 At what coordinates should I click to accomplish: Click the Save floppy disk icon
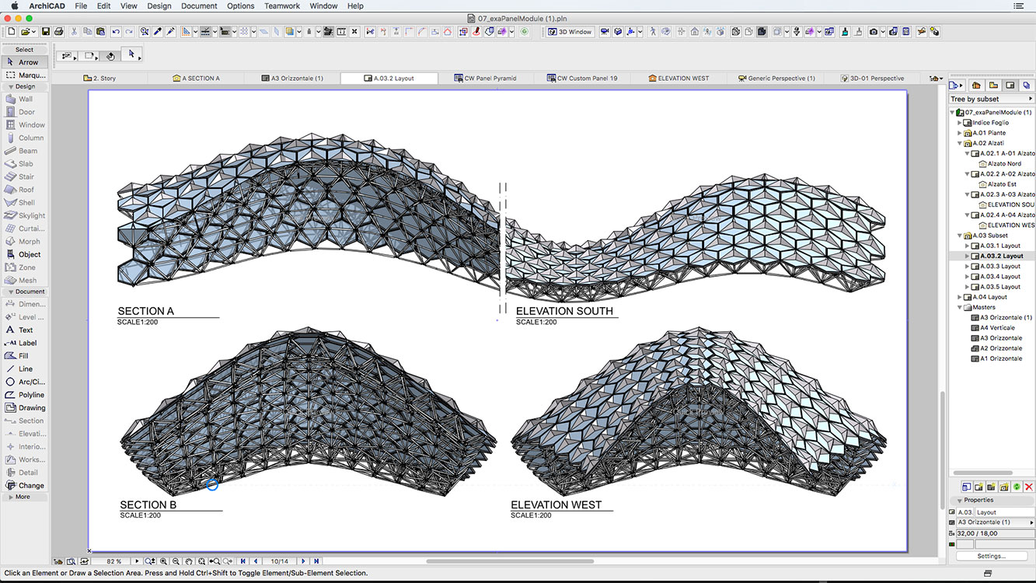tap(46, 32)
